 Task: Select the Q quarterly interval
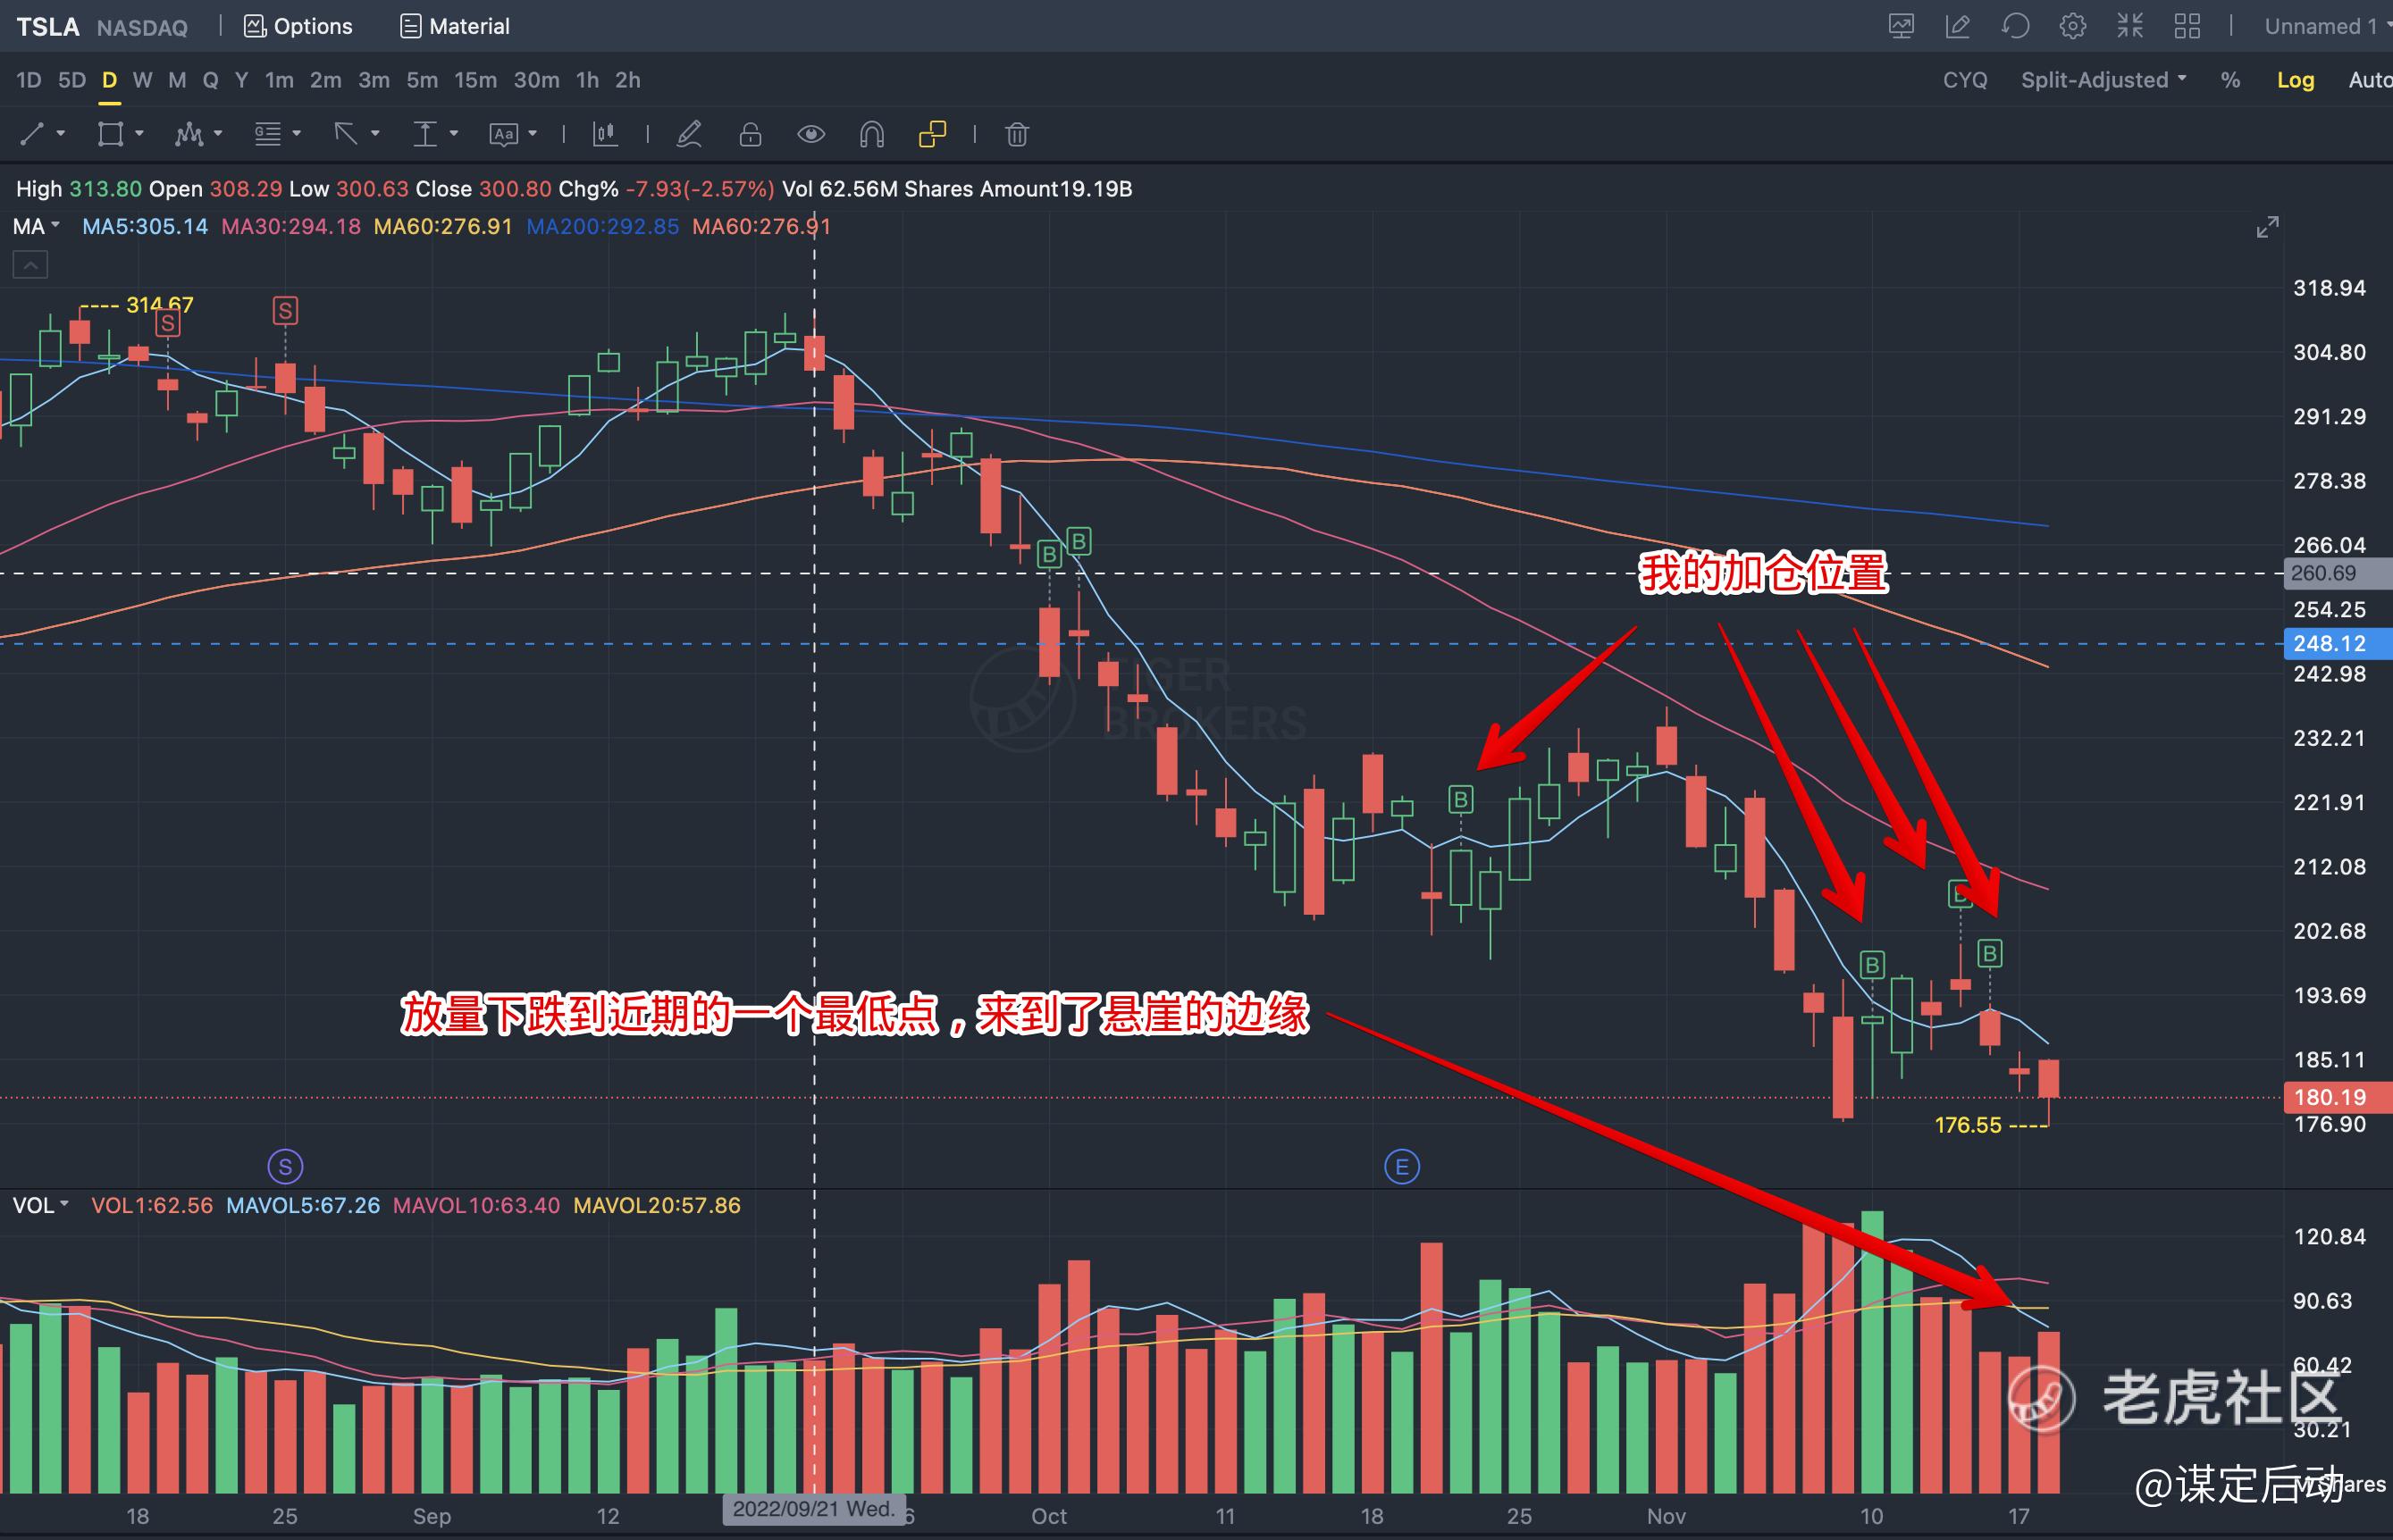click(x=210, y=80)
